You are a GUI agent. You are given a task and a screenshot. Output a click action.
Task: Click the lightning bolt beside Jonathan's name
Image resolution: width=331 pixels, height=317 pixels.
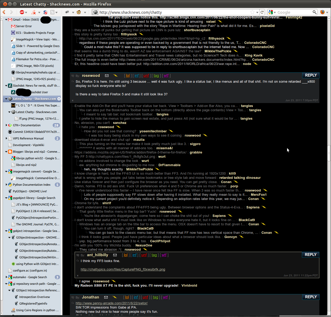pyautogui.click(x=115, y=297)
